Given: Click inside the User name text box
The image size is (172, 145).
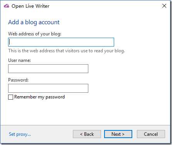Looking at the screenshot, I should 48,69.
